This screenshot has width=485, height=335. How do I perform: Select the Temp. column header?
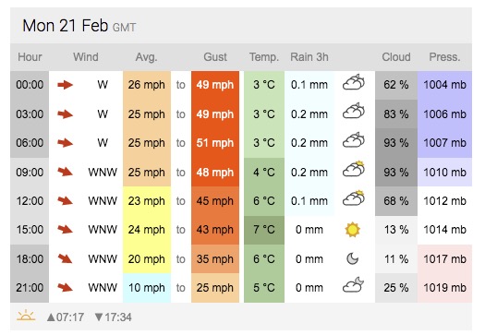tap(264, 57)
